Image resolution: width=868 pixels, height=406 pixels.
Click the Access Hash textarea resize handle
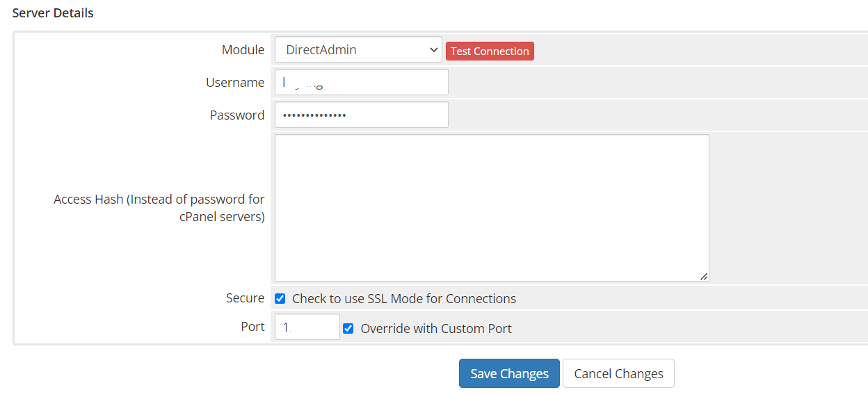pos(703,276)
